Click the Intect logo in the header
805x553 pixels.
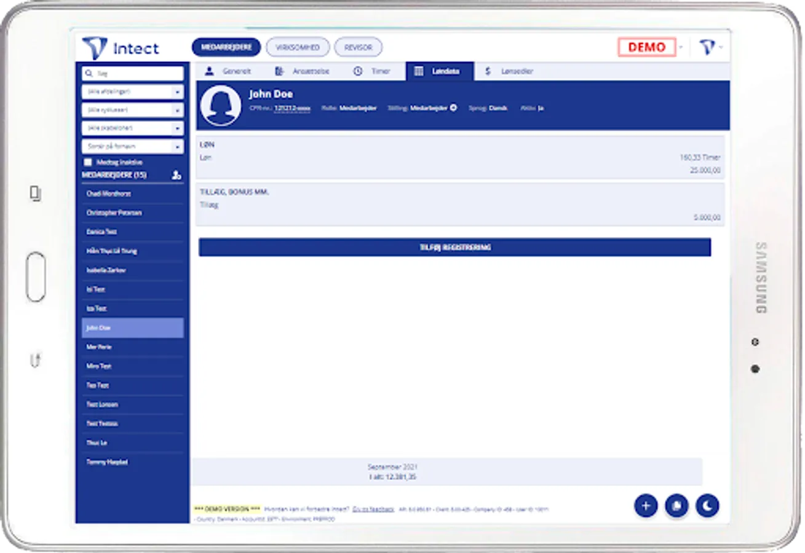(x=121, y=48)
